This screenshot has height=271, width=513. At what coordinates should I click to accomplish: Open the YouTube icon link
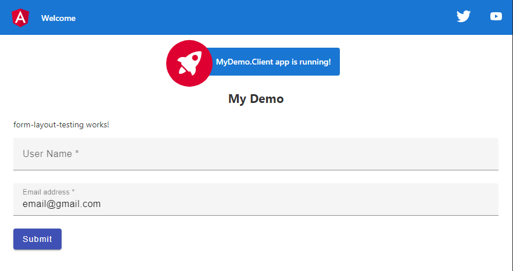tap(496, 16)
